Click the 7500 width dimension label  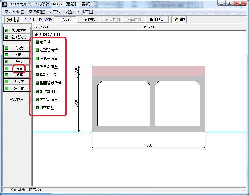pyautogui.click(x=149, y=145)
